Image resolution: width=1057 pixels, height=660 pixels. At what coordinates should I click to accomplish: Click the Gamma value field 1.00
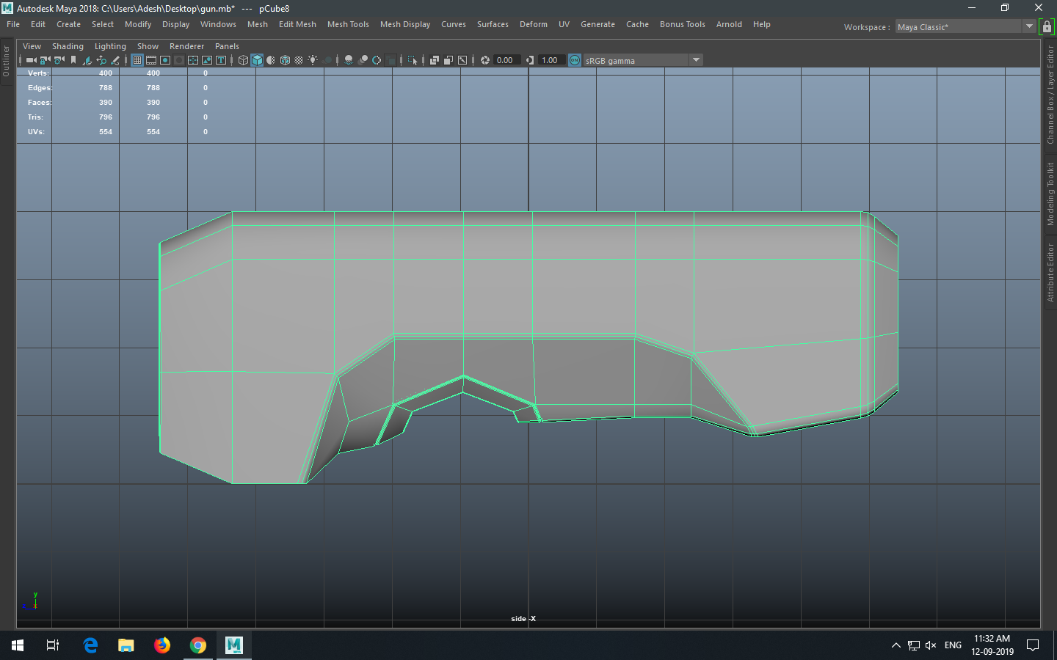point(551,60)
